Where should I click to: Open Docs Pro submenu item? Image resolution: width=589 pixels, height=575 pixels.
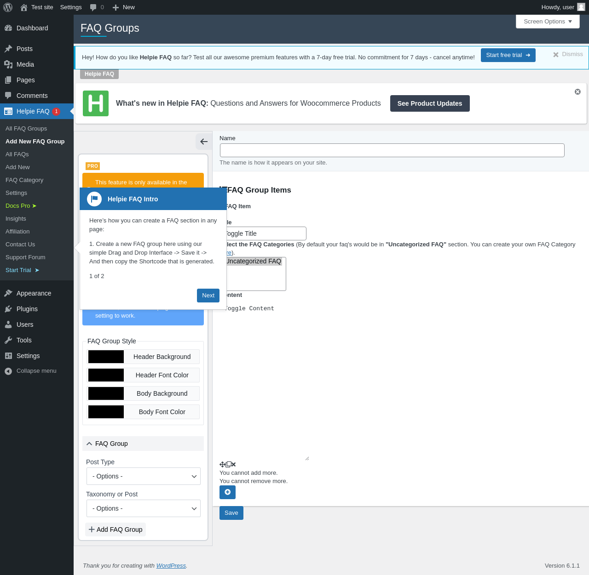click(x=21, y=206)
